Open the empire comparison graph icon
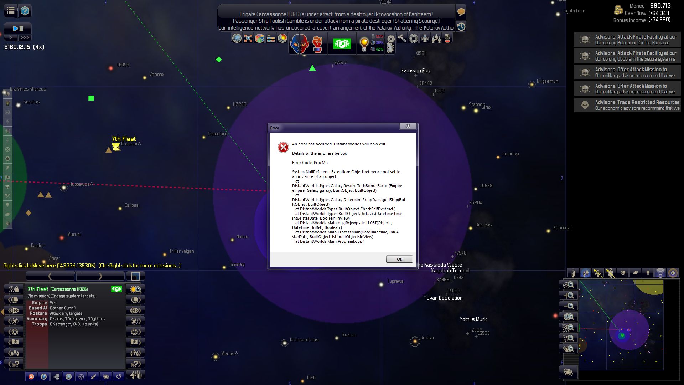 (x=271, y=38)
